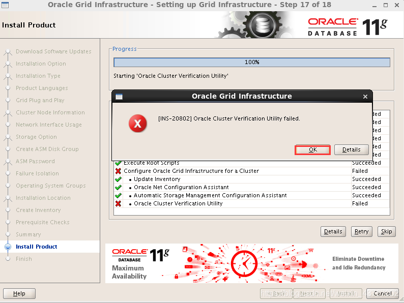Minimize the installer window
Screen dimensions: 404x303
pos(374,5)
